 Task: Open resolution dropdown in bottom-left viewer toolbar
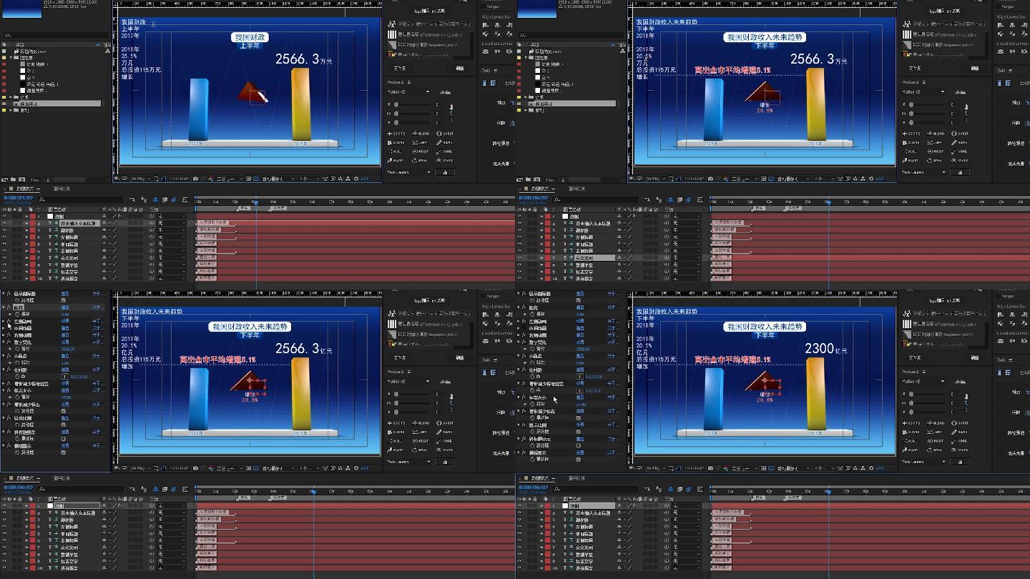230,468
